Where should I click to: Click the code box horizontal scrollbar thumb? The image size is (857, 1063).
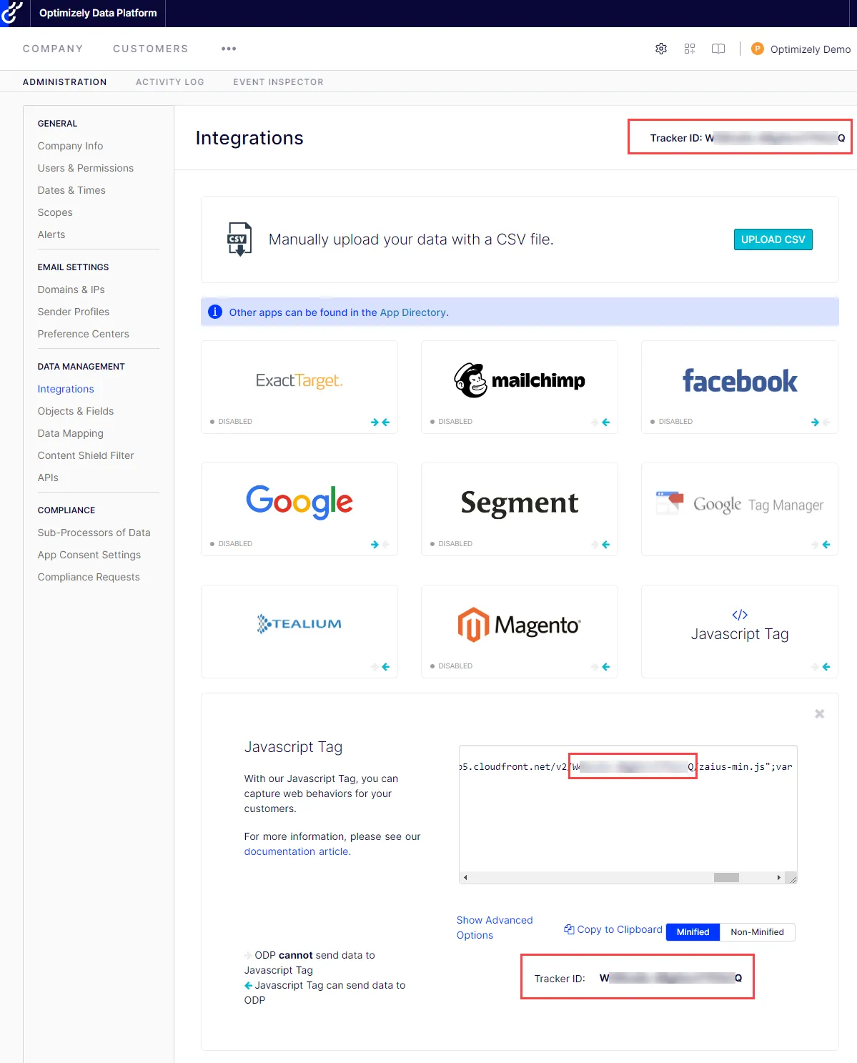(726, 877)
